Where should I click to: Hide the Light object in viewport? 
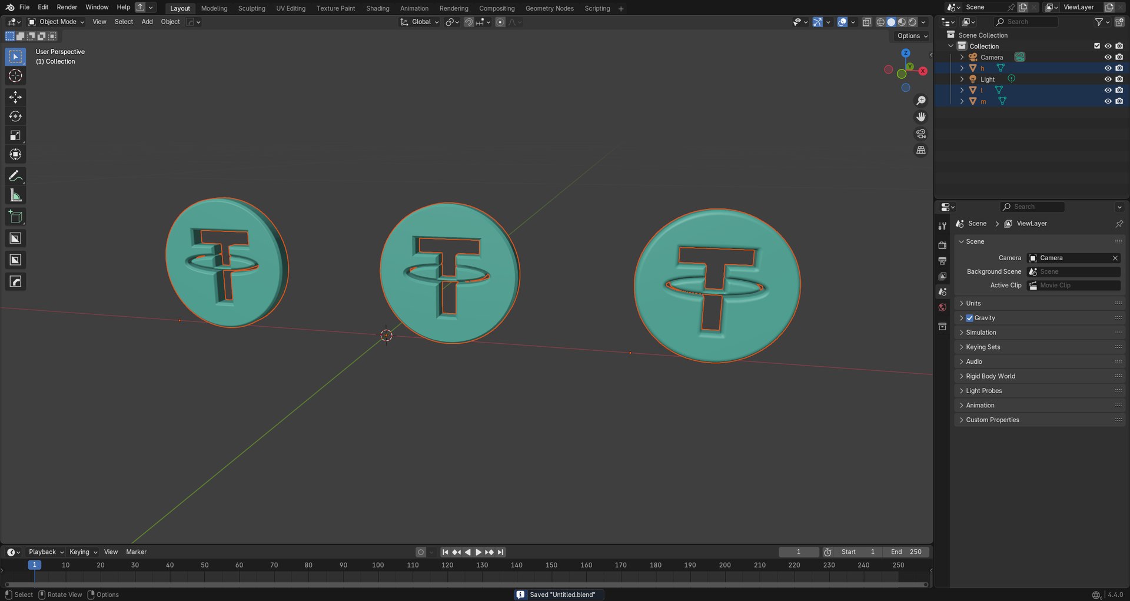1108,79
